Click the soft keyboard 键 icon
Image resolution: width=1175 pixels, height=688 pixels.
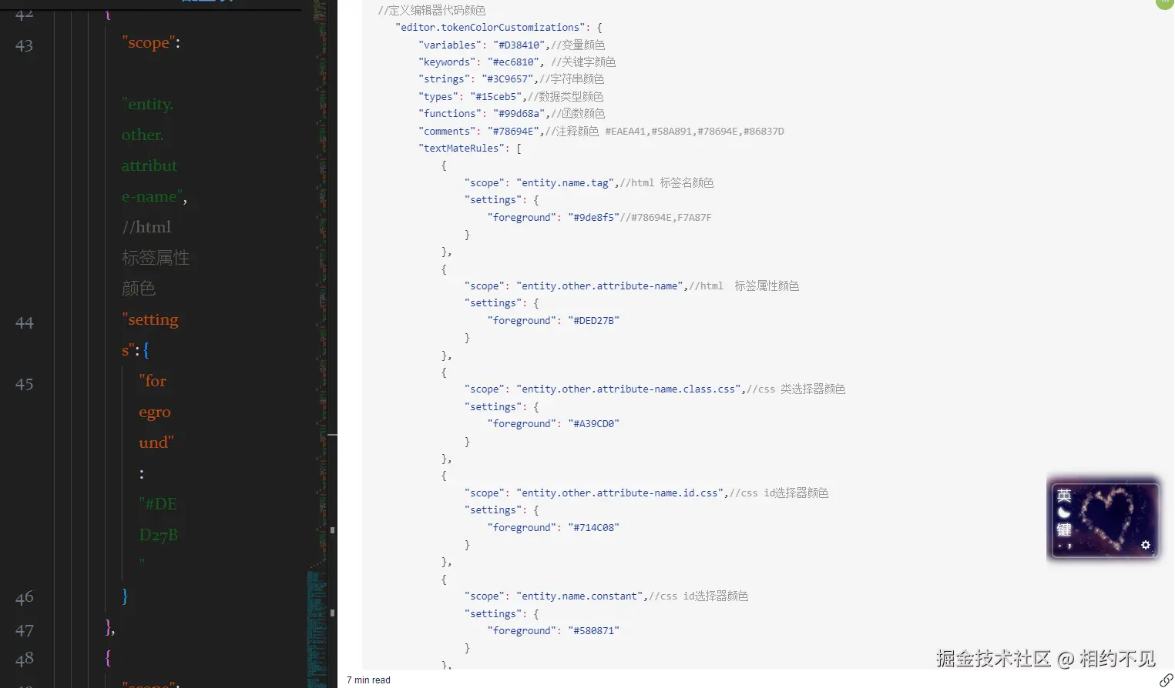[x=1064, y=529]
